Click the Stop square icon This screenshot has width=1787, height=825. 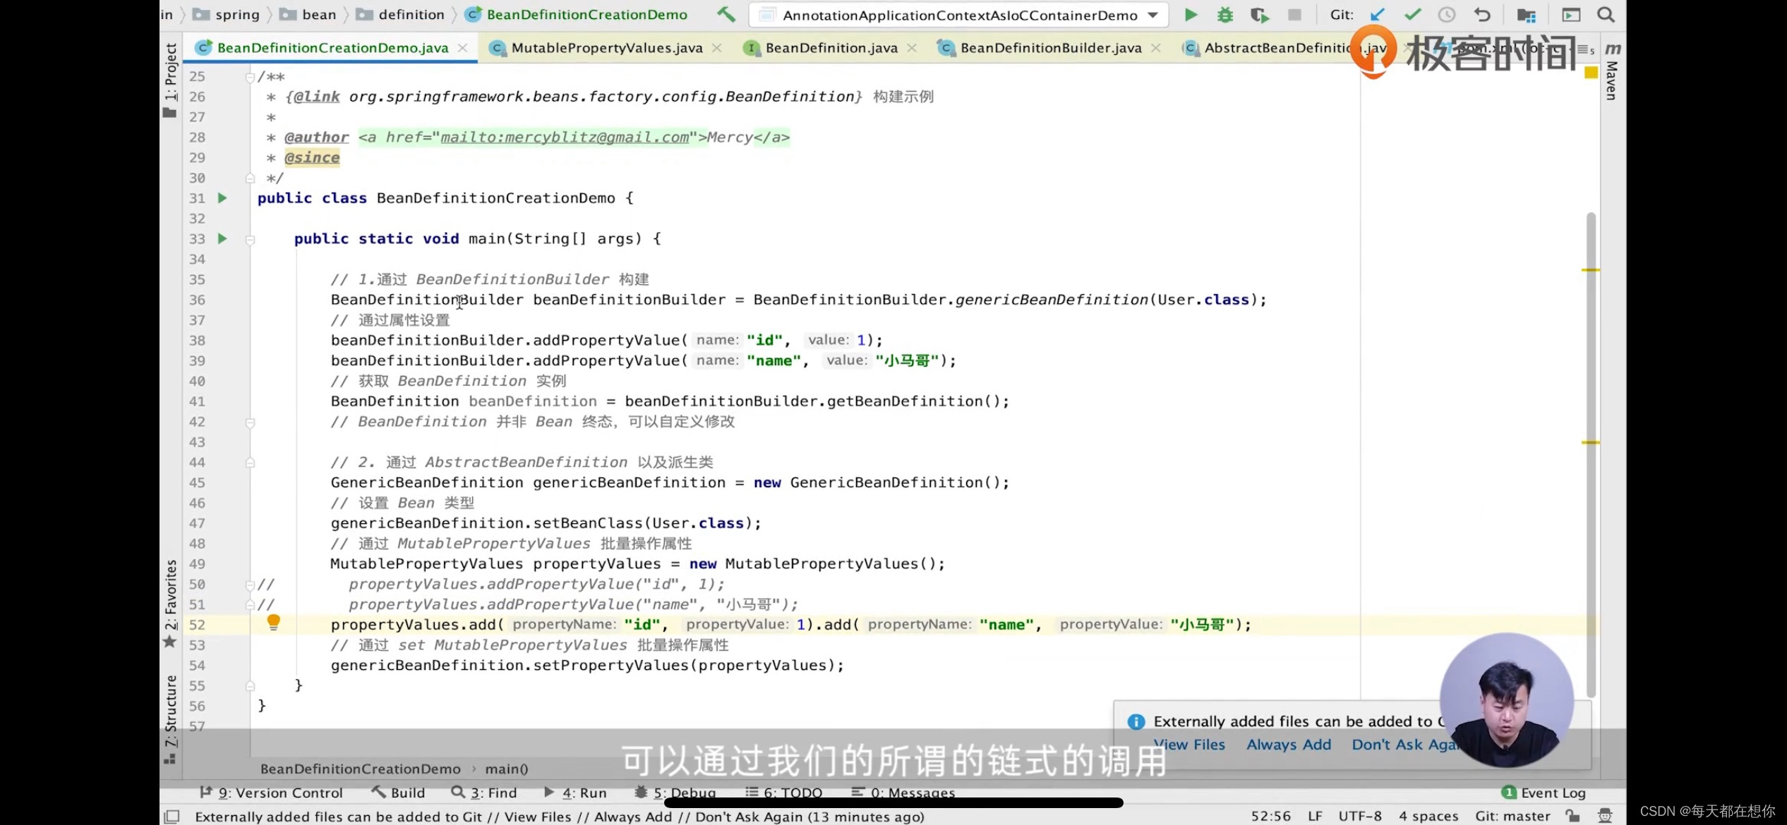[x=1294, y=15]
